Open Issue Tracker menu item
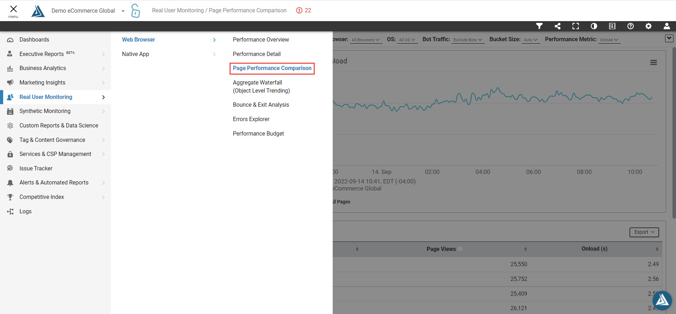 55,168
